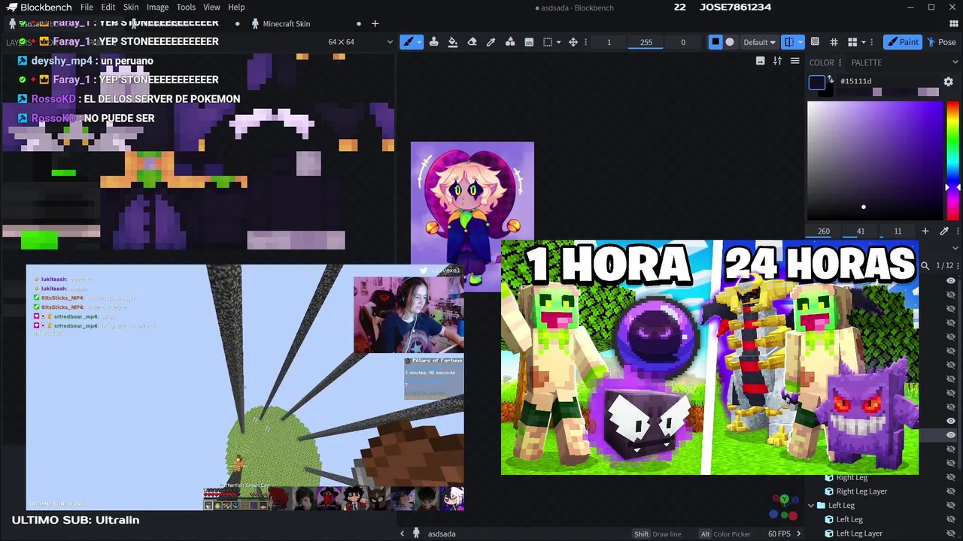Click eyedropper icon next to HSV values
The image size is (963, 541).
point(944,231)
